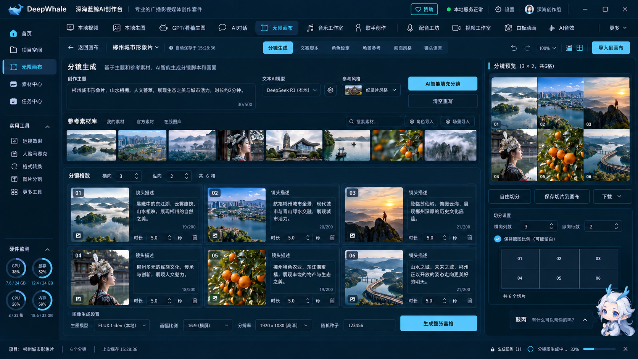Open the 画幅比例 16:9 dropdown

[x=208, y=325]
